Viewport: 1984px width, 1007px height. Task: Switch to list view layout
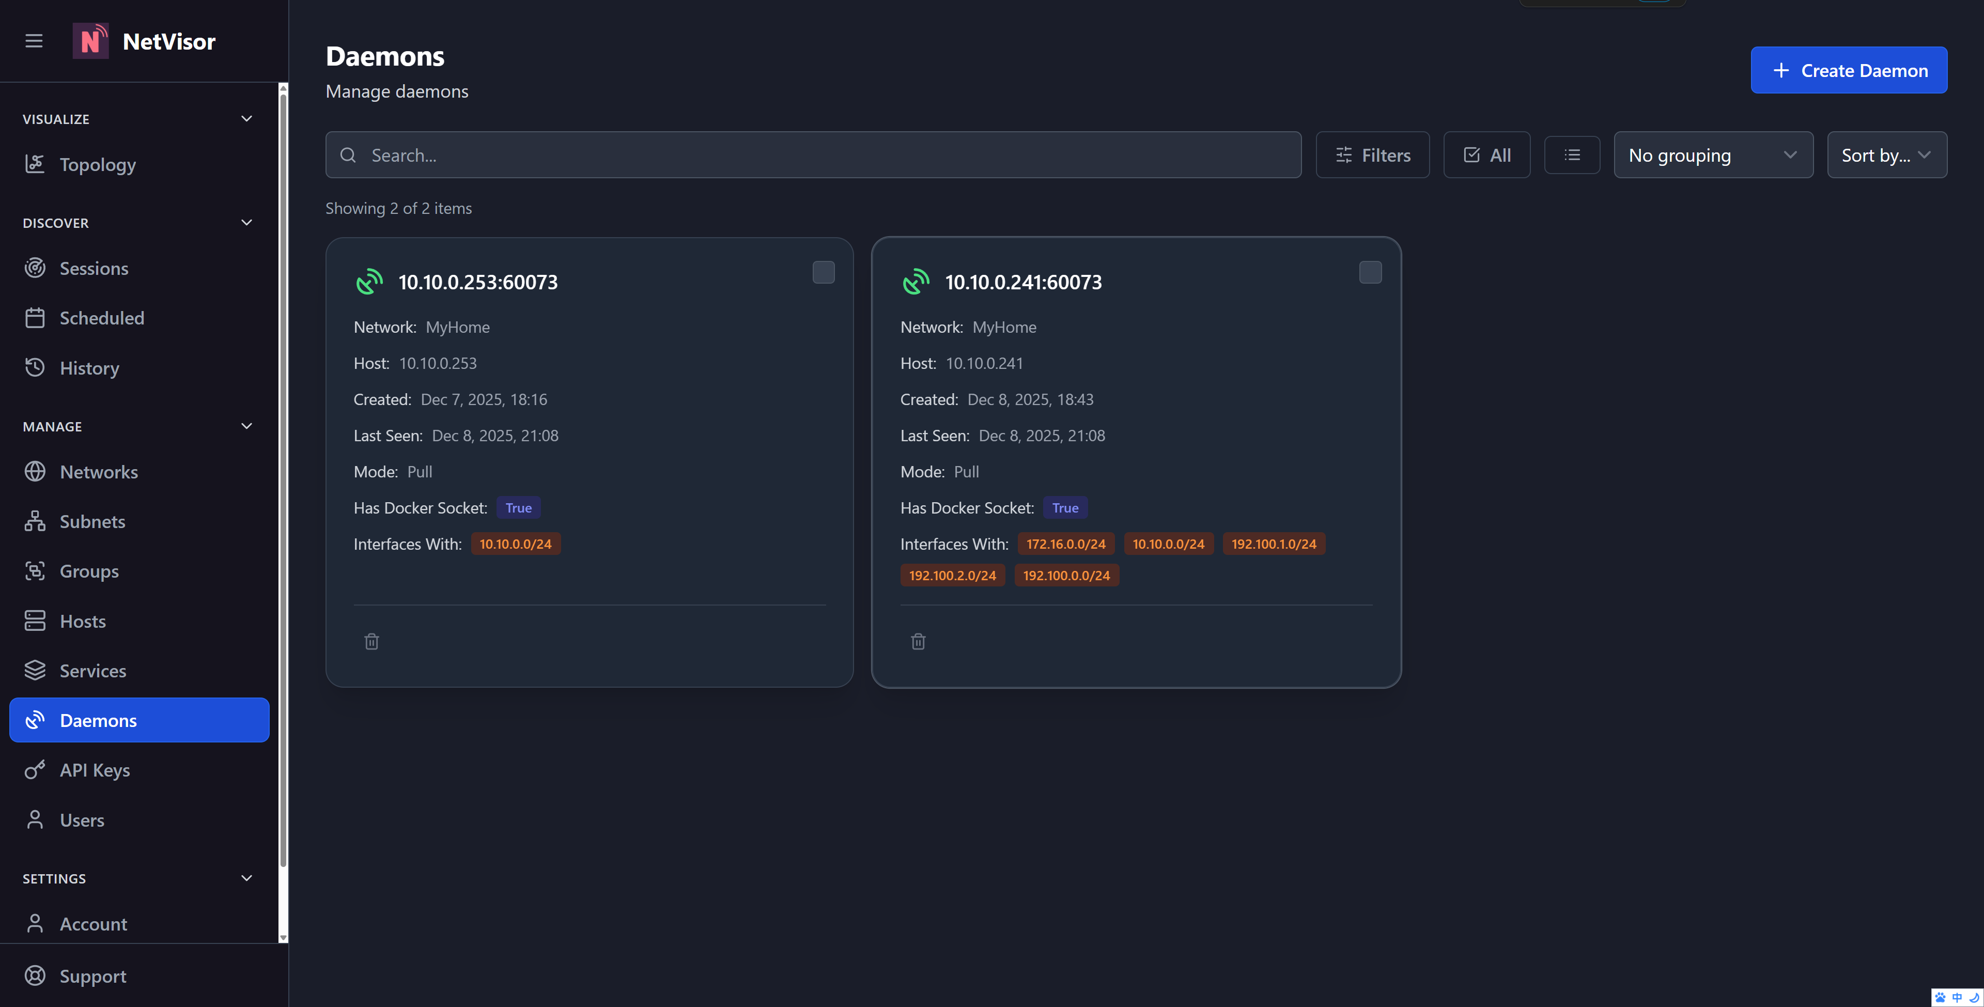1572,155
